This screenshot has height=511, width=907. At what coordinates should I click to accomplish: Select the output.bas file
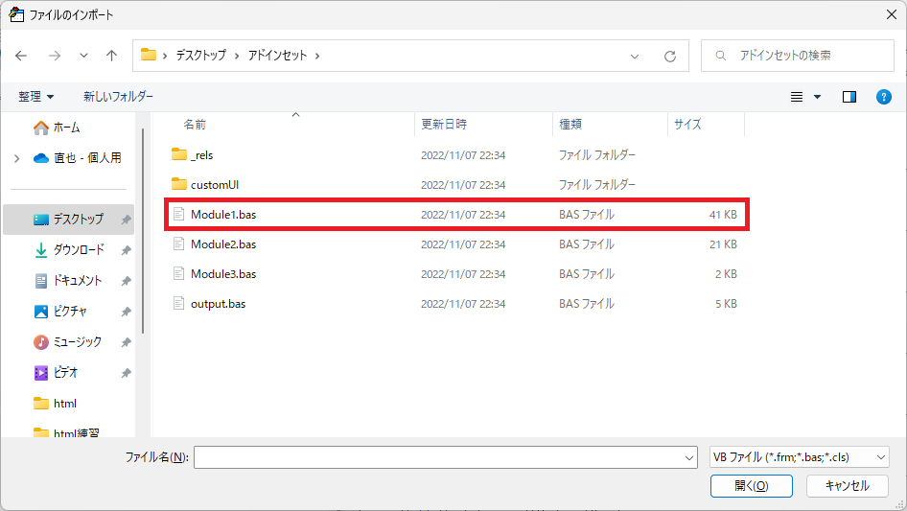pyautogui.click(x=457, y=304)
